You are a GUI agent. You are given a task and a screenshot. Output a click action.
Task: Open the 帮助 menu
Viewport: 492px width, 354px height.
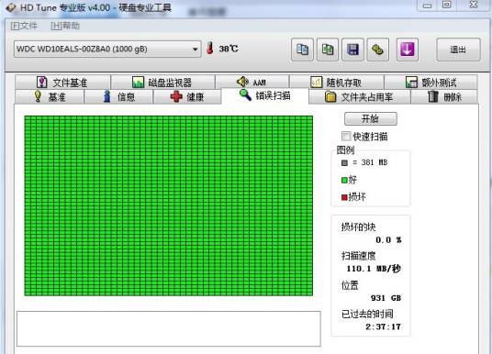click(x=65, y=26)
